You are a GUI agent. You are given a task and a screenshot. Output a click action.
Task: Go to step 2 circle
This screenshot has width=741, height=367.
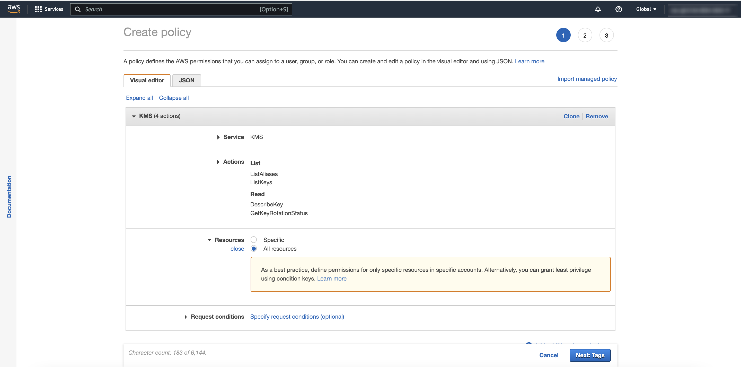[x=585, y=35]
